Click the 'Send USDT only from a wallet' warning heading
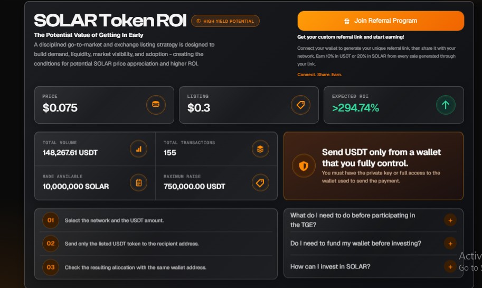The width and height of the screenshot is (482, 288). point(381,157)
